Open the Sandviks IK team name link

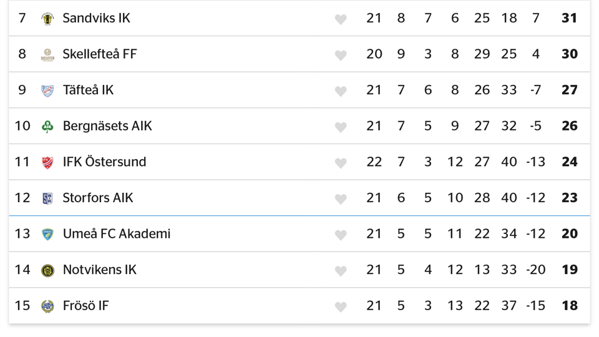pos(97,18)
